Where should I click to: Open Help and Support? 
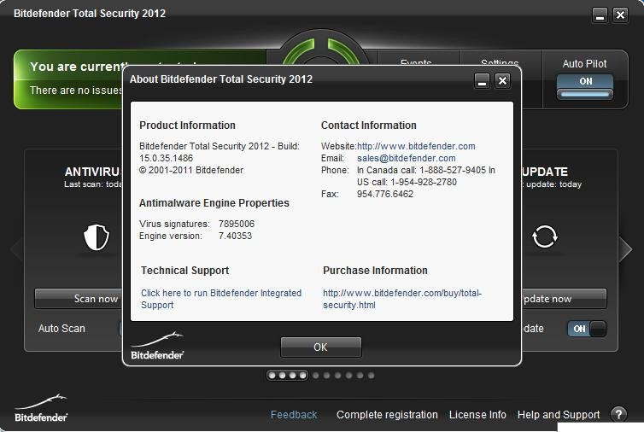pyautogui.click(x=559, y=415)
